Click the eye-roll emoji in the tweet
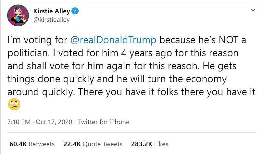Image resolution: width=264 pixels, height=154 pixels. [x=14, y=104]
